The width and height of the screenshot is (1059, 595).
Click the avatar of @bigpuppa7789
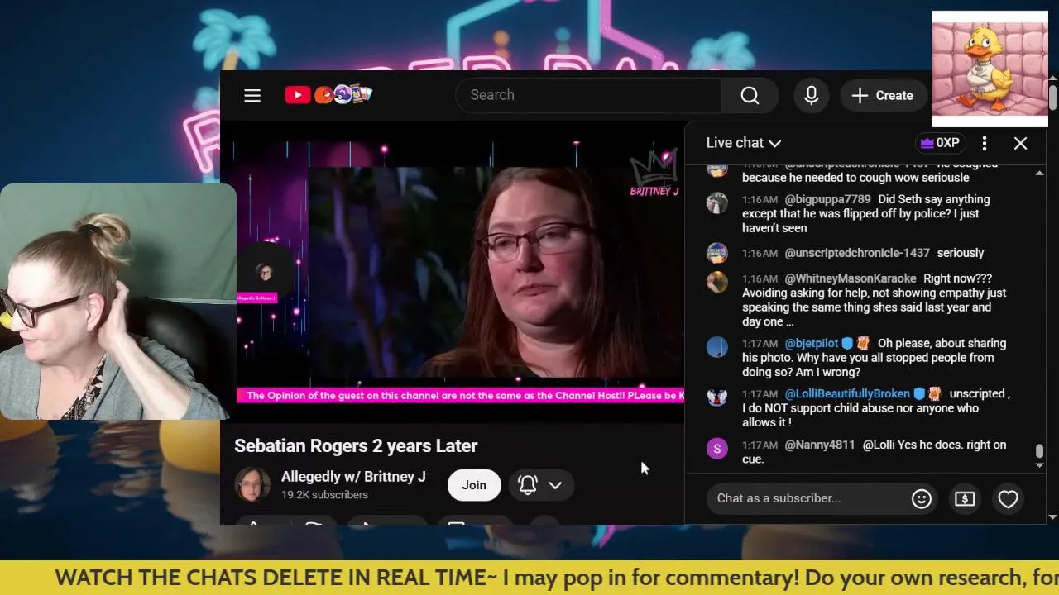pos(716,202)
